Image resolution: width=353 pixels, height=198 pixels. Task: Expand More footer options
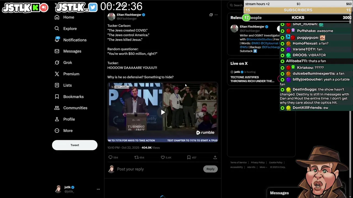click(263, 167)
